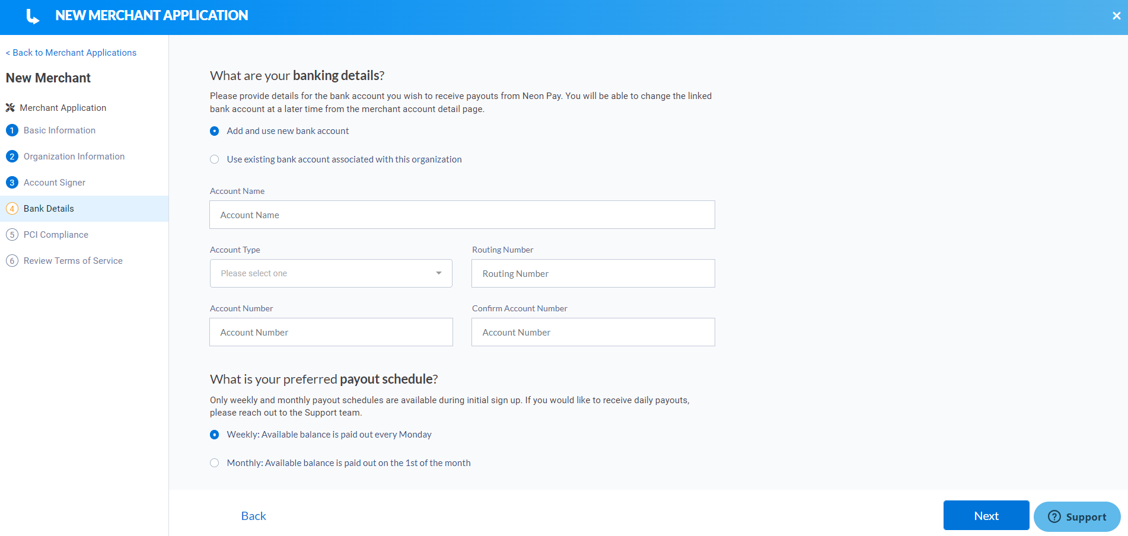Click the step 2 circle for Organization Information
Image resolution: width=1128 pixels, height=536 pixels.
[x=12, y=156]
